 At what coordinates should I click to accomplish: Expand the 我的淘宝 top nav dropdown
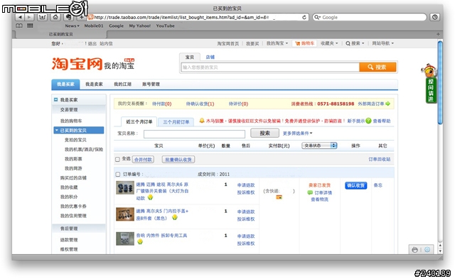277,43
